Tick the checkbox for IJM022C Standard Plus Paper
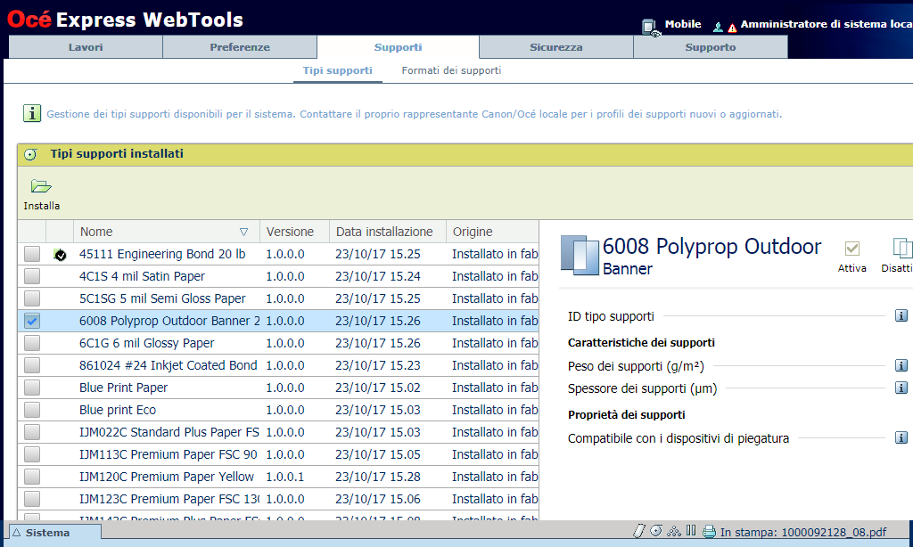The height and width of the screenshot is (547, 913). click(32, 432)
